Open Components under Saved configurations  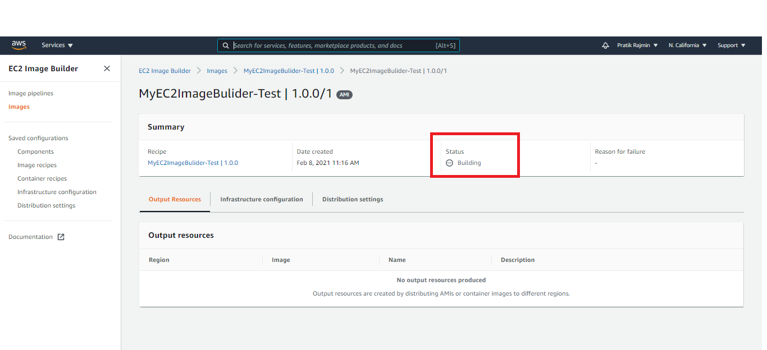(x=35, y=151)
